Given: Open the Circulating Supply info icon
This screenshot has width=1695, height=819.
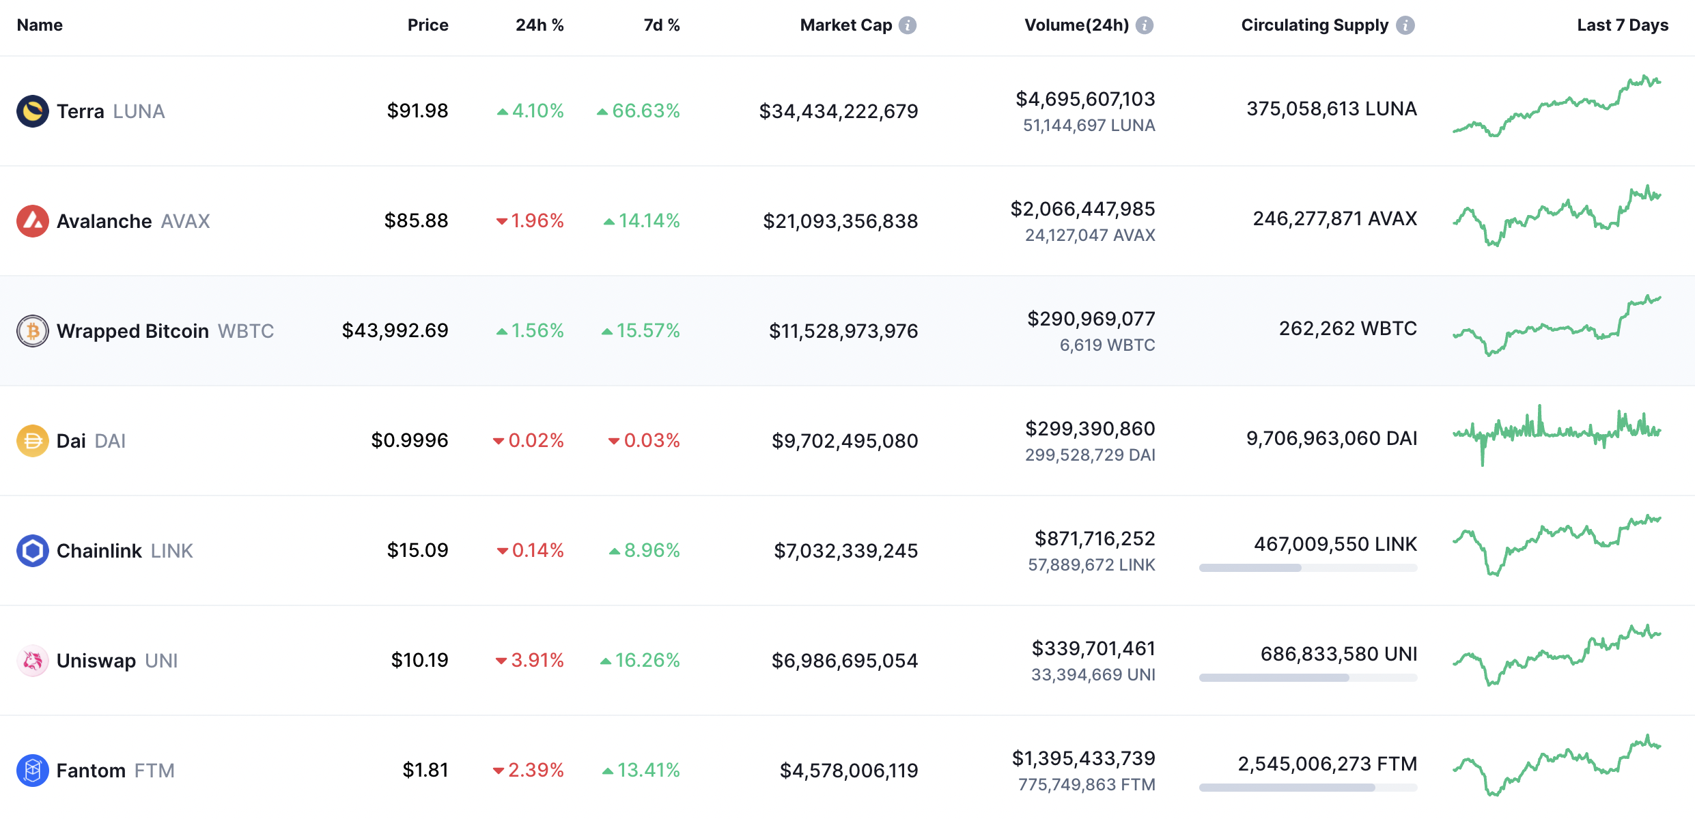Looking at the screenshot, I should pyautogui.click(x=1405, y=25).
